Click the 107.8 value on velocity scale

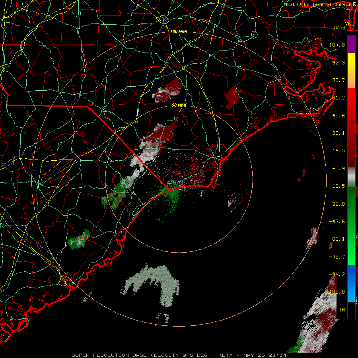tap(337, 45)
